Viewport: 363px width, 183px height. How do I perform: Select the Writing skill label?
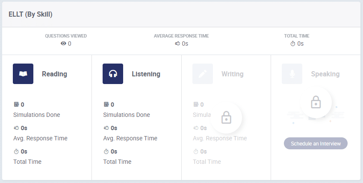pos(232,74)
